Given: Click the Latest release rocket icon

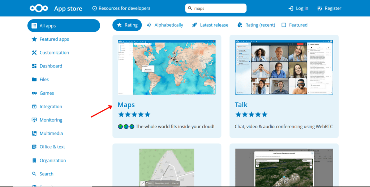Looking at the screenshot, I should pyautogui.click(x=194, y=25).
